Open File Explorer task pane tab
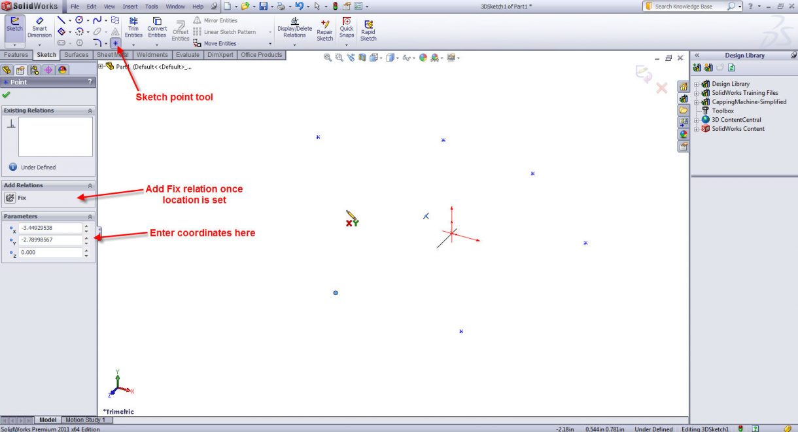This screenshot has width=798, height=432. click(x=683, y=111)
